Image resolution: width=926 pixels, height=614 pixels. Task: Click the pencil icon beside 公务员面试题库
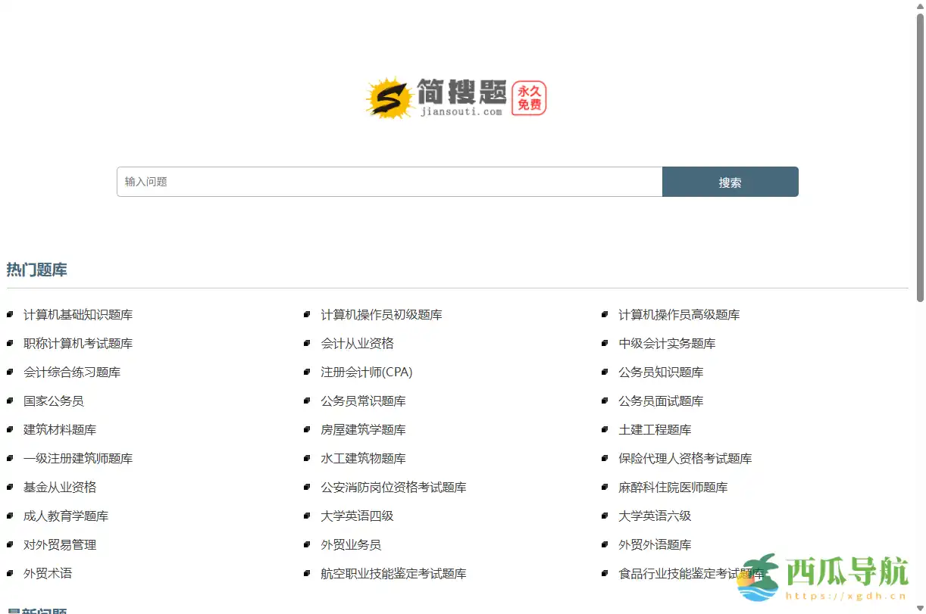click(604, 401)
